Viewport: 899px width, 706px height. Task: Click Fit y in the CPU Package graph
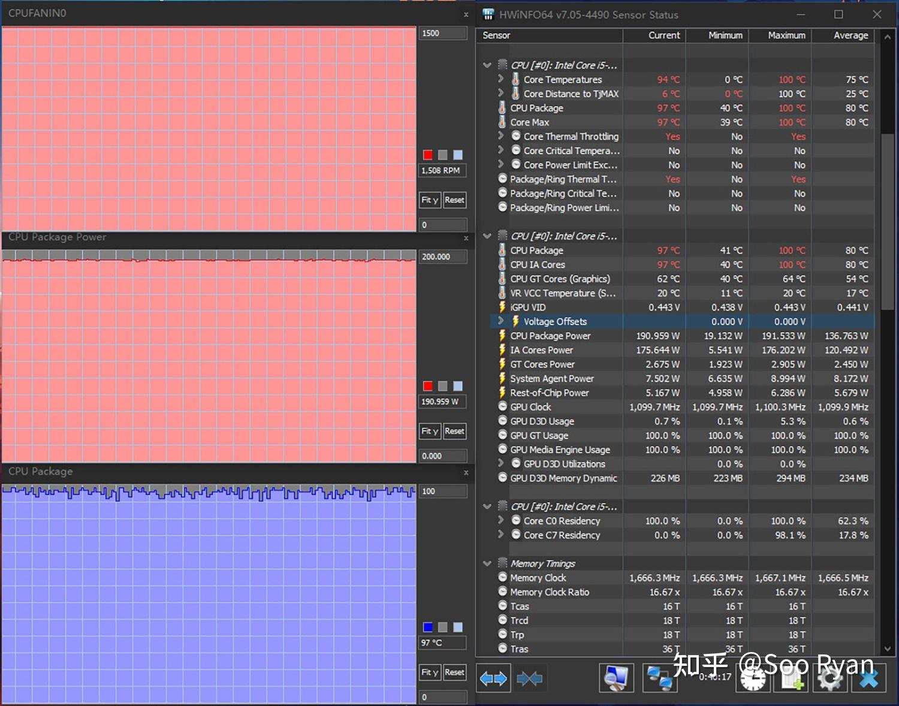coord(430,672)
